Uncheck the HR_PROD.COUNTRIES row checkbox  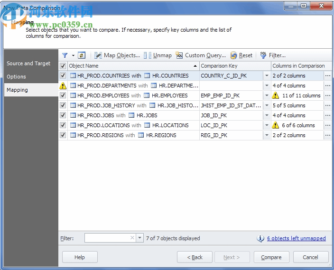tap(63, 76)
